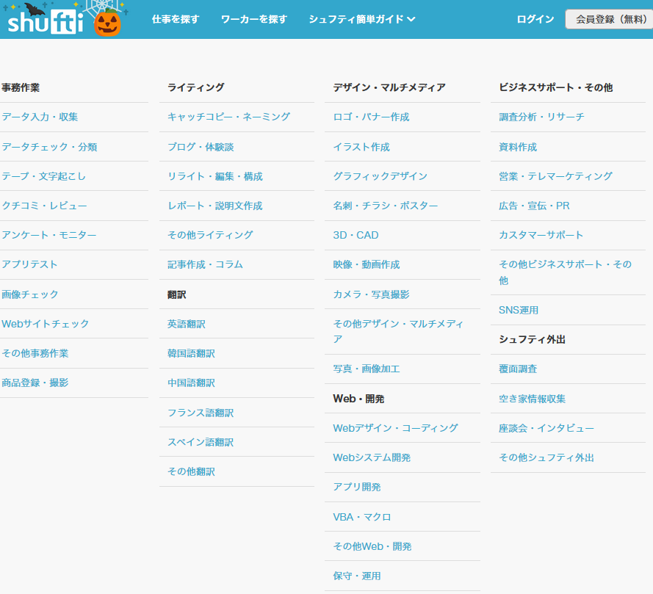Open 記事作成・コラム category
Image resolution: width=653 pixels, height=594 pixels.
click(205, 264)
